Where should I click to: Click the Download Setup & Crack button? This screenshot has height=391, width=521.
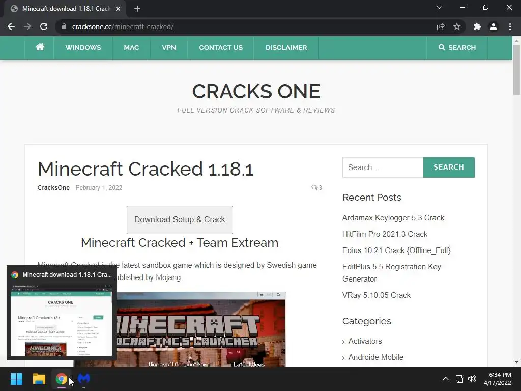tap(180, 220)
